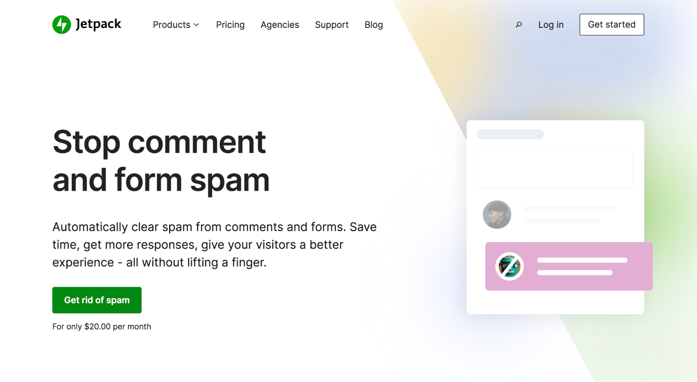Select the Pricing menu item
697x382 pixels.
pos(230,24)
